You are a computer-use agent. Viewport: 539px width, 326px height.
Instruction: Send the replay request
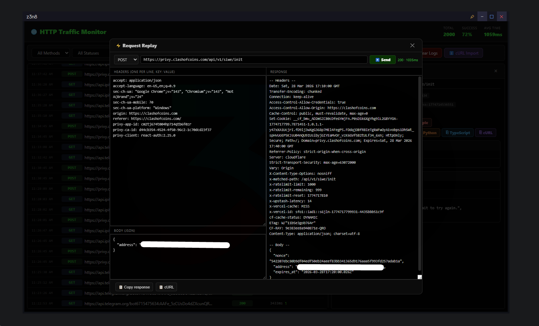coord(383,60)
